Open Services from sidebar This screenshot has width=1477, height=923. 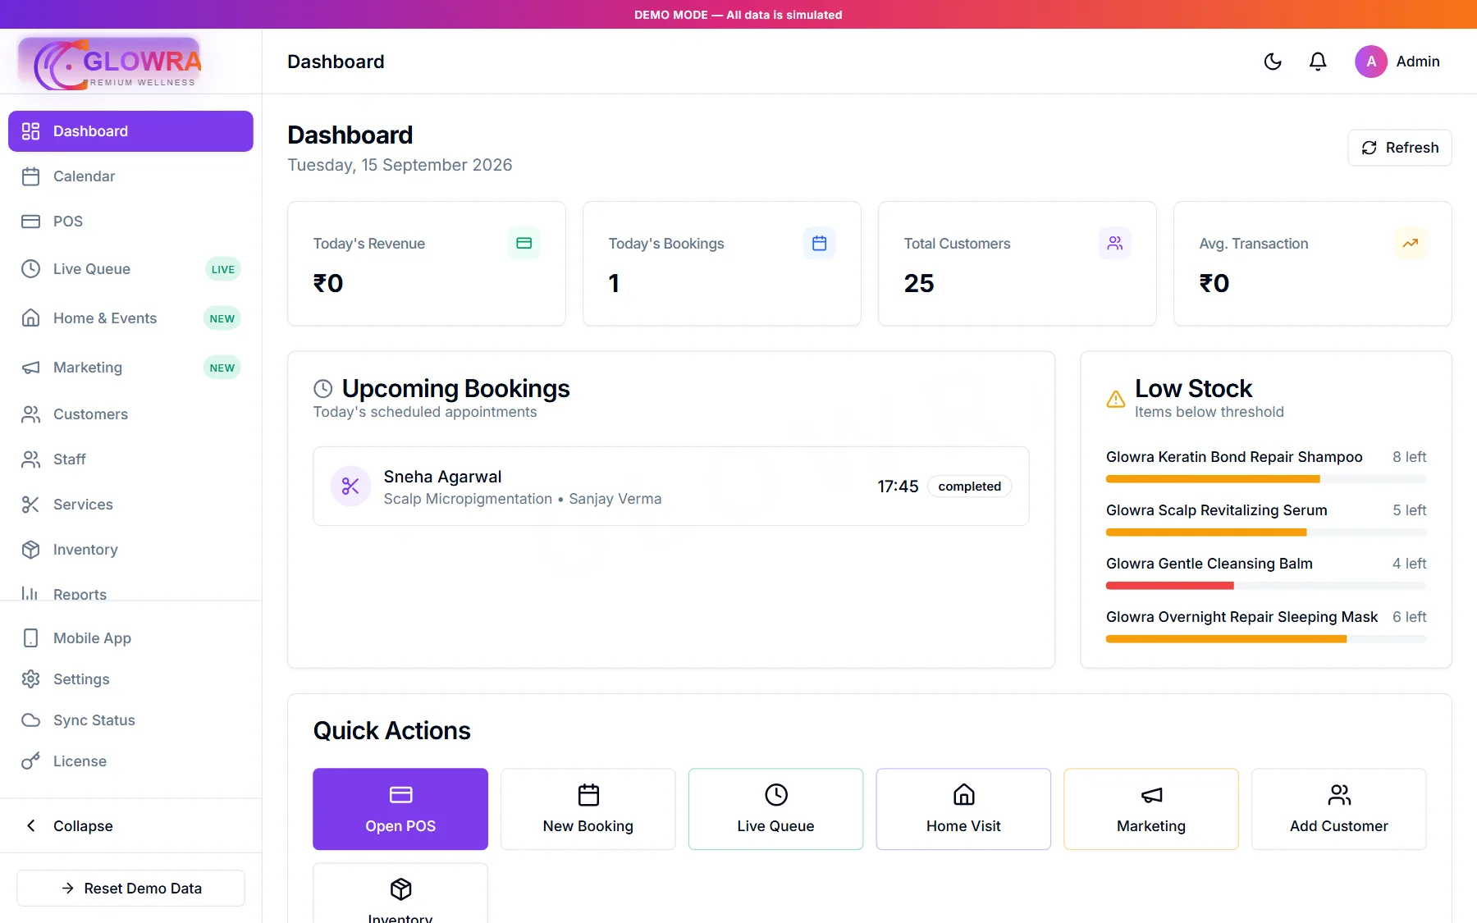(130, 505)
